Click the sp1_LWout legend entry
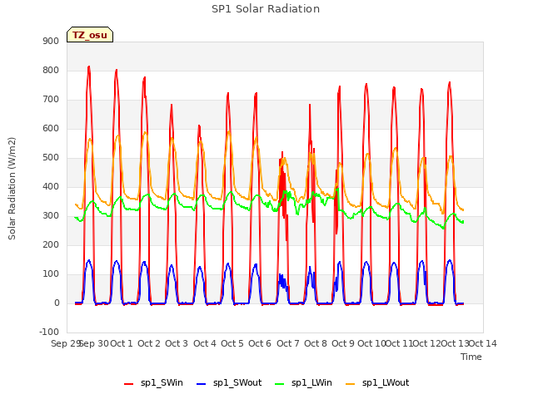Image resolution: width=533 pixels, height=399 pixels. tap(377, 382)
